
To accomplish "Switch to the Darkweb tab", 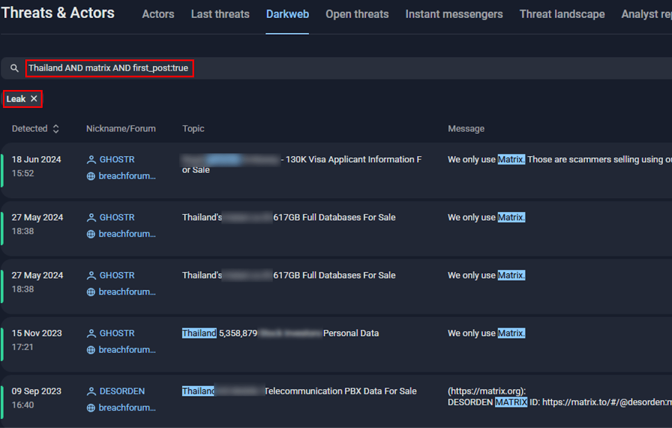I will tap(287, 14).
